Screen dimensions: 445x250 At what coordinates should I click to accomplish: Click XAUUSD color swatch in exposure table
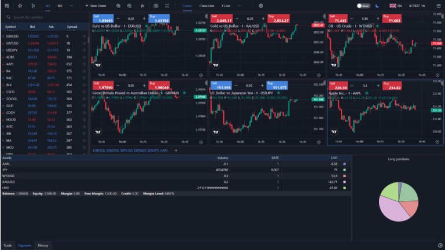[344, 182]
